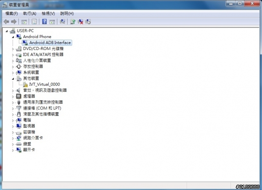Expand the 磁碟機 node

13,132
